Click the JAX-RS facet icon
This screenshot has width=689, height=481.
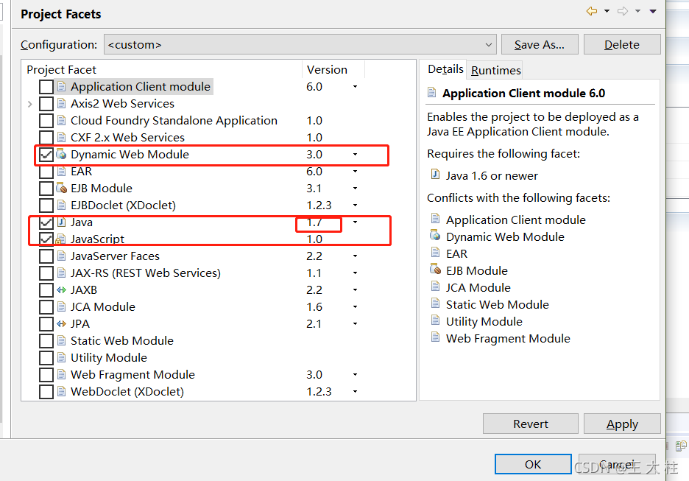click(62, 273)
